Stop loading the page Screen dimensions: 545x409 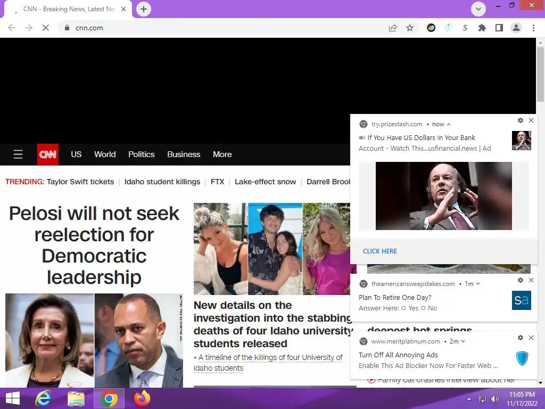46,28
